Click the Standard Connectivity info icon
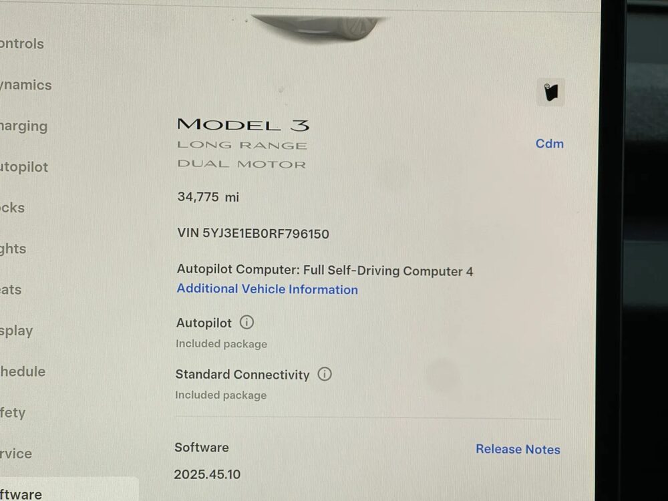Image resolution: width=668 pixels, height=501 pixels. (325, 374)
